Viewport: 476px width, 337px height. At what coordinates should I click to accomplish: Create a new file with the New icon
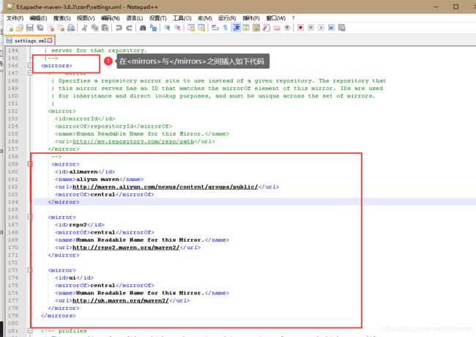click(x=10, y=28)
